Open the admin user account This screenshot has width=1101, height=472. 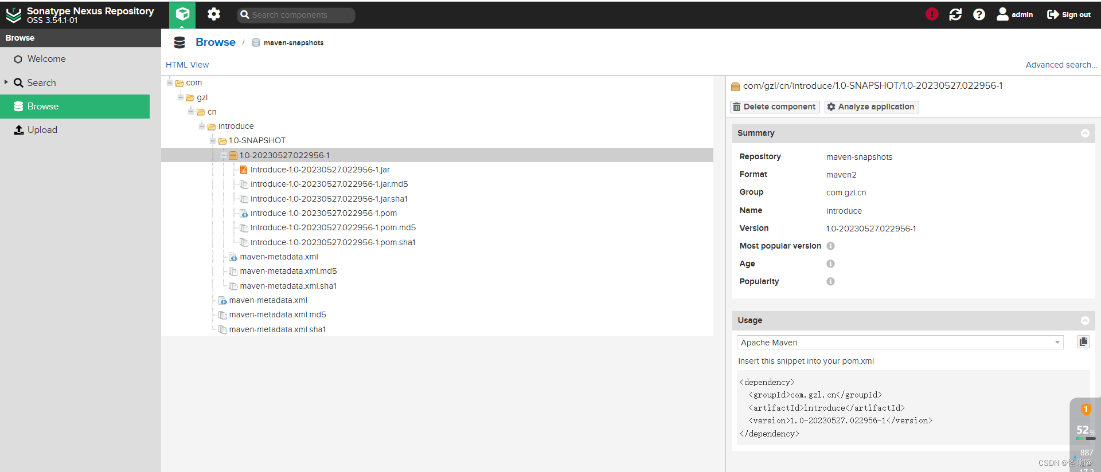point(1014,14)
